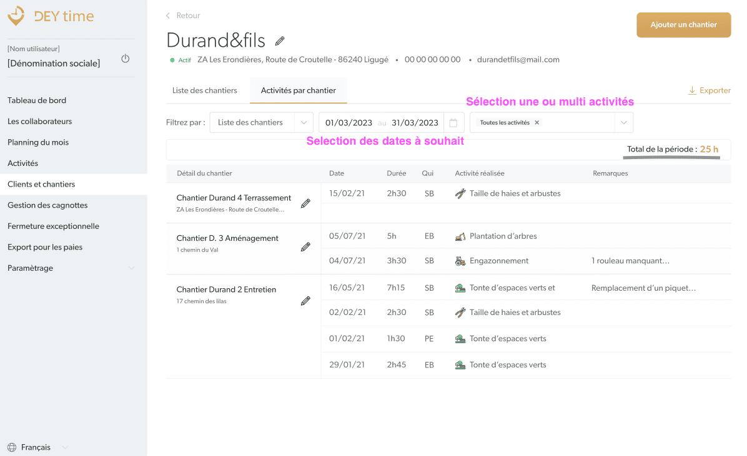This screenshot has width=747, height=456.
Task: Go back using the Retour link
Action: click(x=188, y=16)
